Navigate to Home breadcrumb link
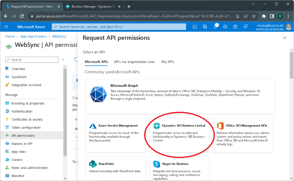 [10, 36]
